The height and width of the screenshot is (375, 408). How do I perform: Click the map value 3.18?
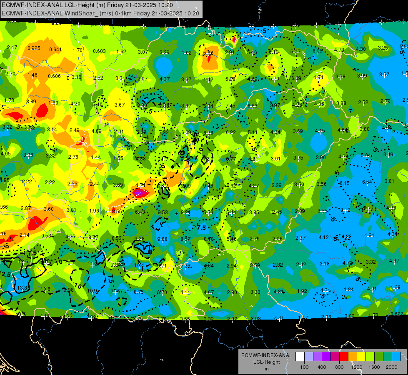[x=325, y=264]
